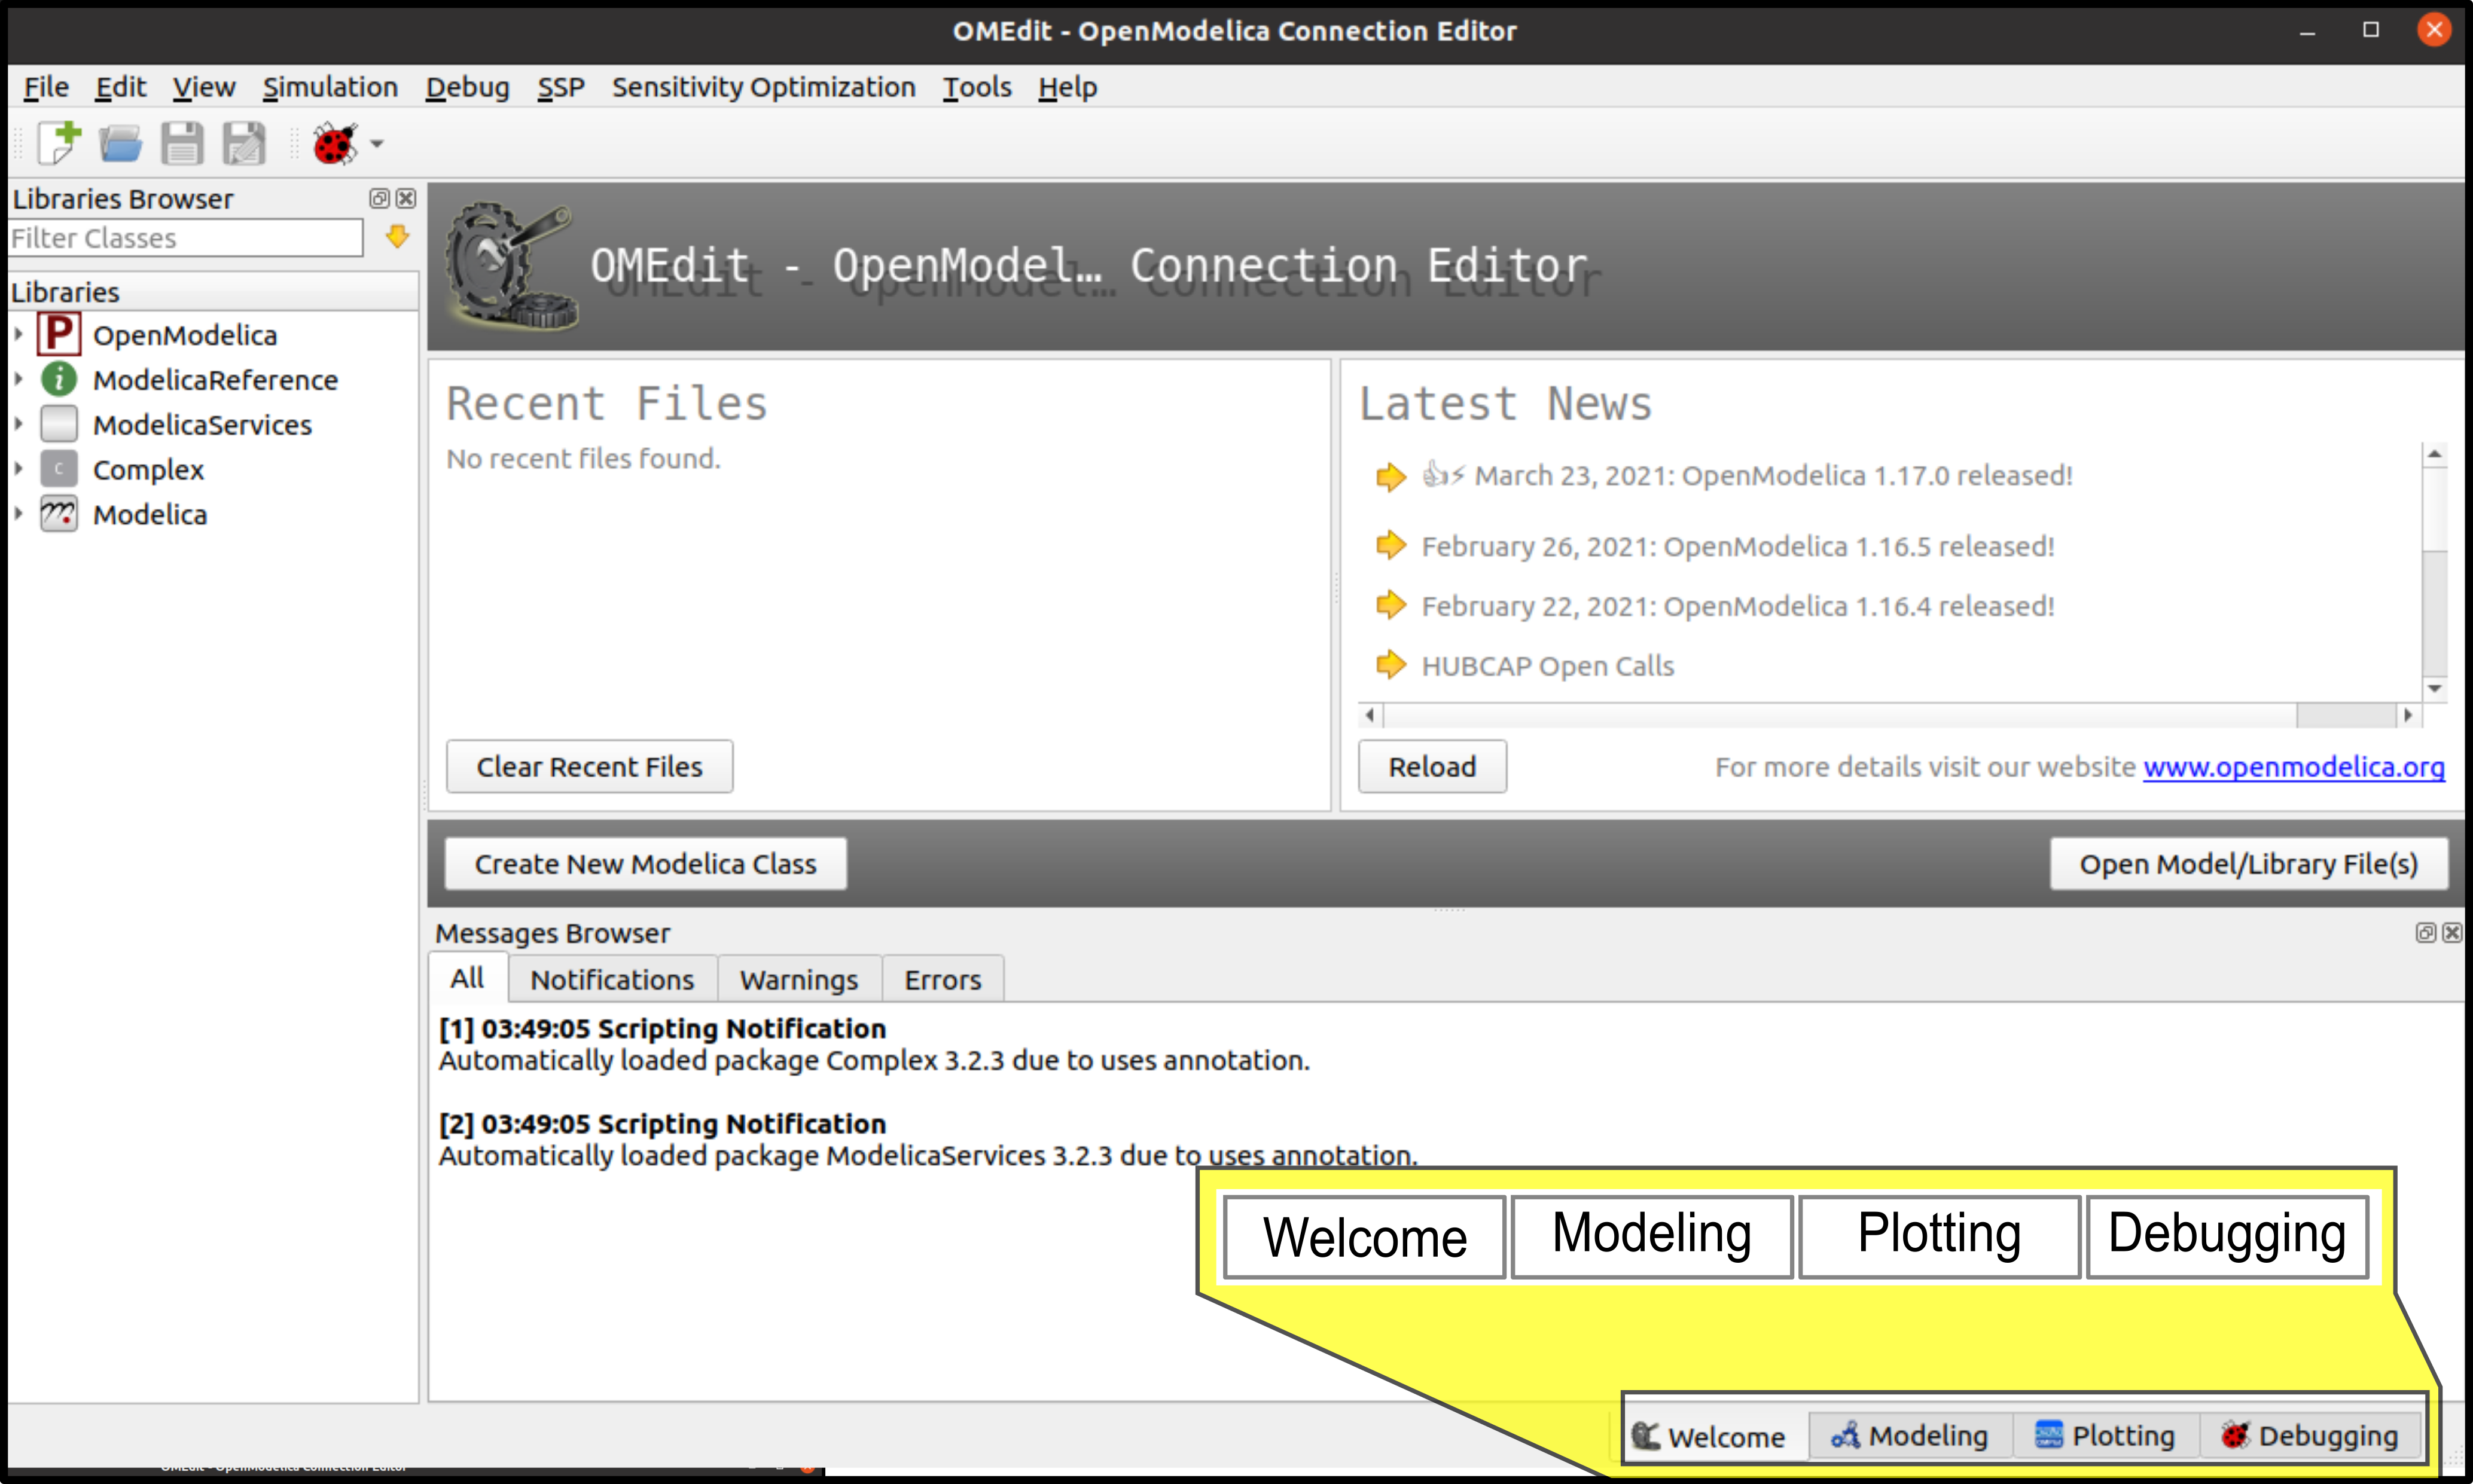Viewport: 2473px width, 1484px height.
Task: Switch to the Errors tab
Action: coord(943,979)
